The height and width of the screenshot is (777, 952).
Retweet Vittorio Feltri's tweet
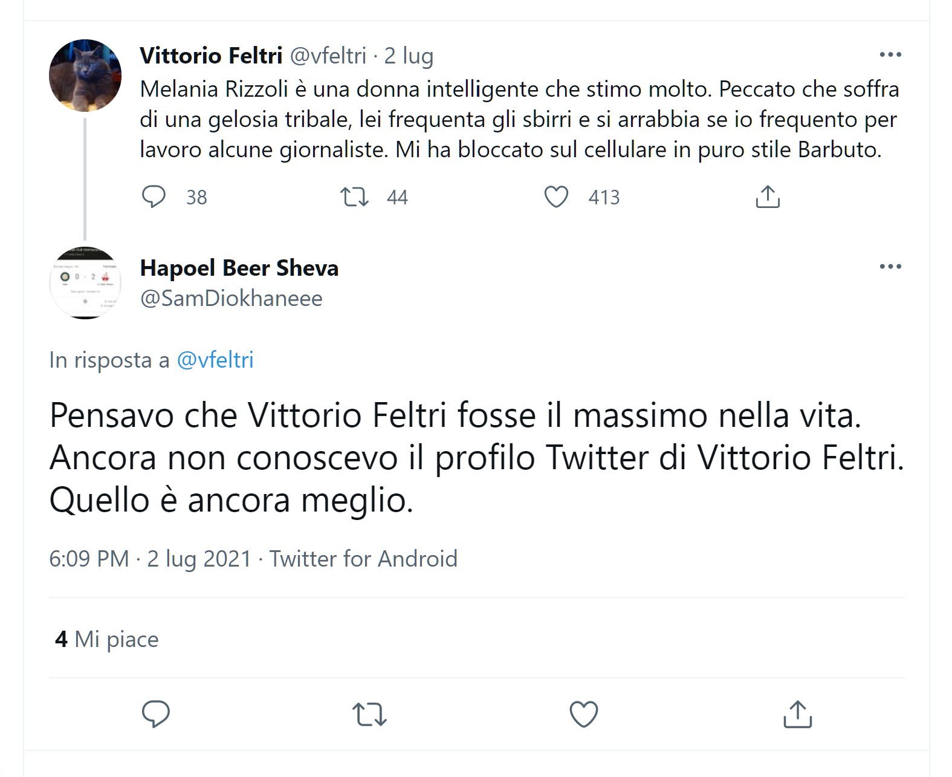(x=354, y=197)
